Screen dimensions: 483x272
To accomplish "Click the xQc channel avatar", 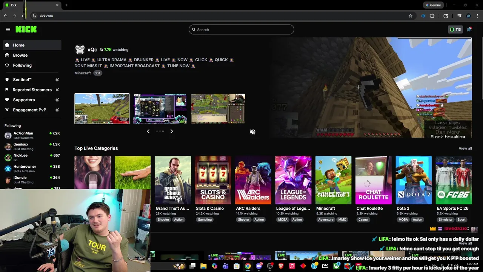I will [80, 49].
